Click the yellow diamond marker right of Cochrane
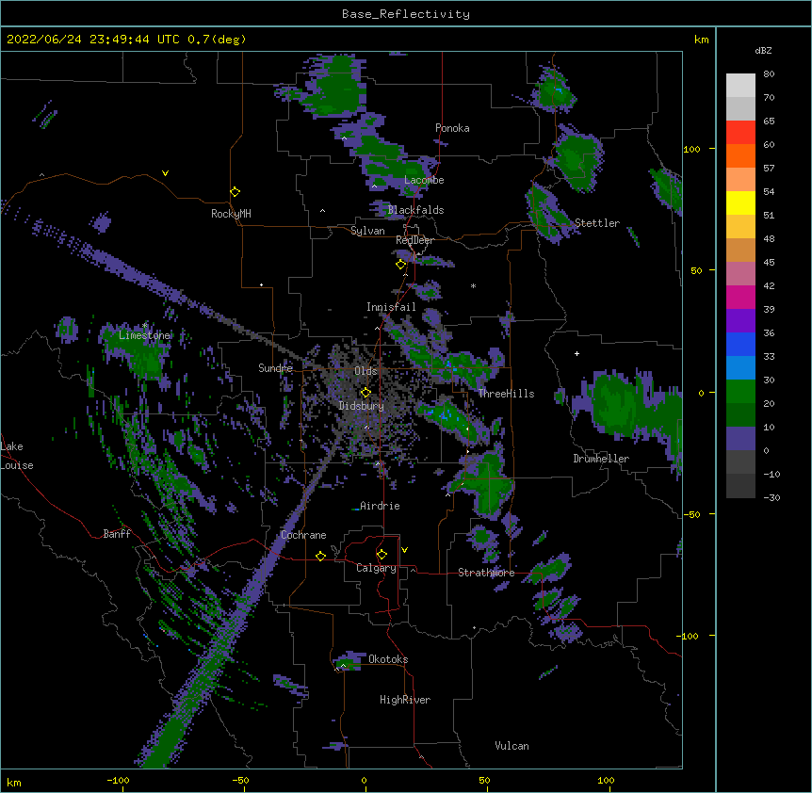Screen dimensions: 812x793 [x=320, y=556]
